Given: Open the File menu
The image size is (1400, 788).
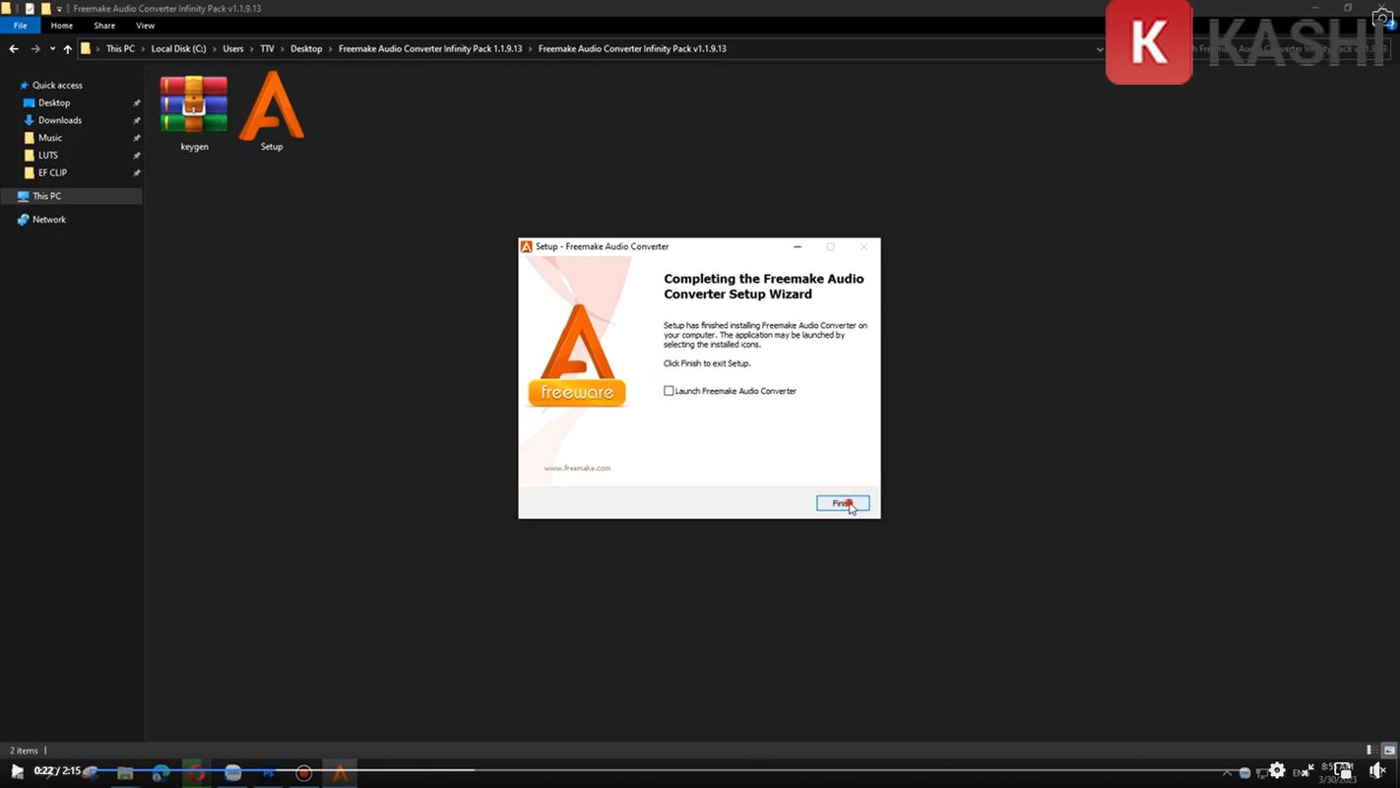Looking at the screenshot, I should click(20, 26).
